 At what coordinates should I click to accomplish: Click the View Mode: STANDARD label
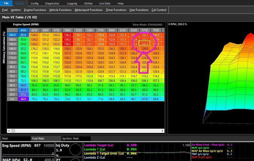[x=147, y=25]
